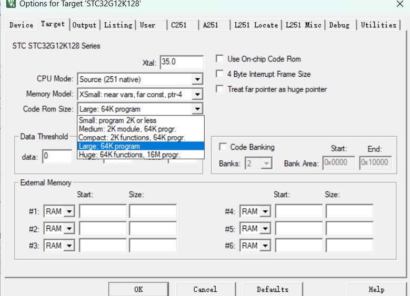Switch to the Device tab

click(x=21, y=25)
